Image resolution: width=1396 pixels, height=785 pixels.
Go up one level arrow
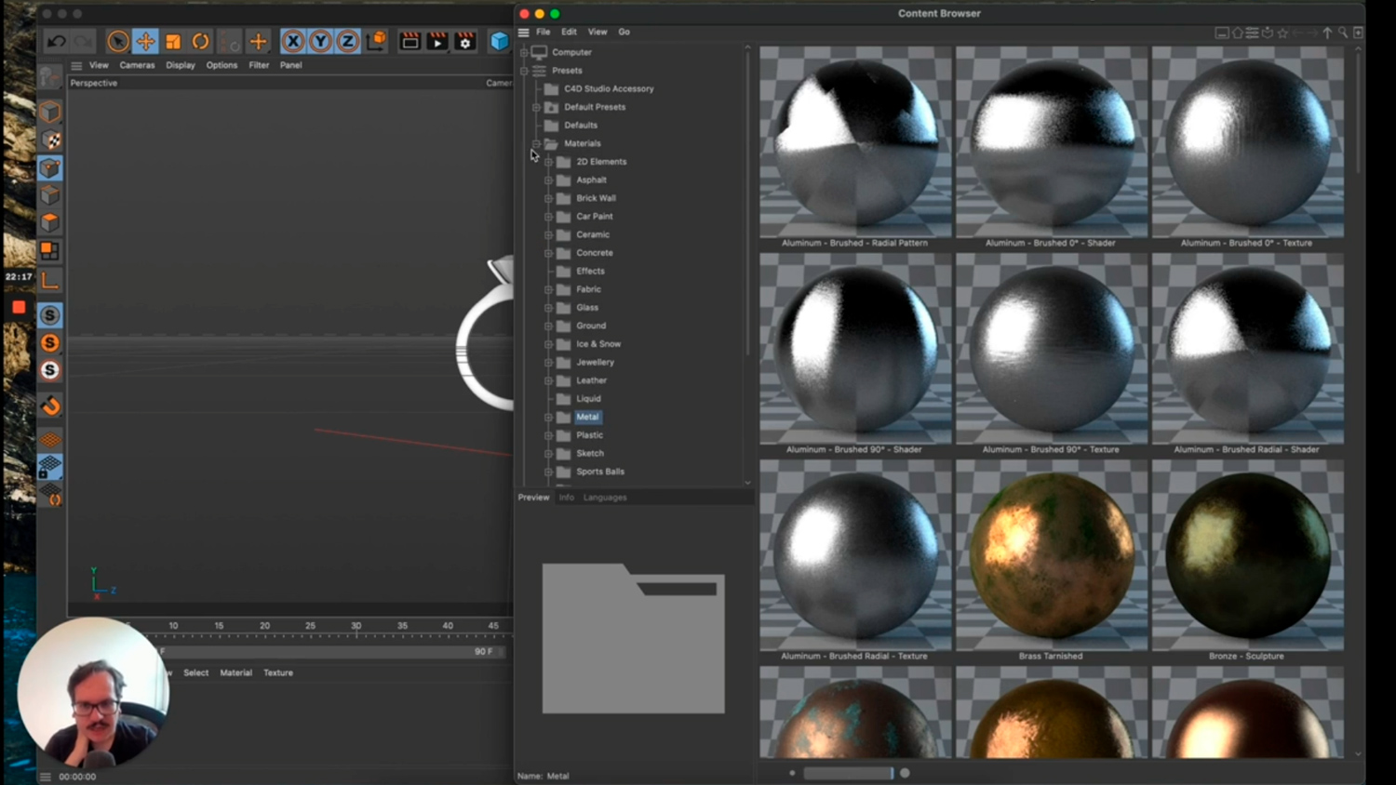[x=1328, y=33]
